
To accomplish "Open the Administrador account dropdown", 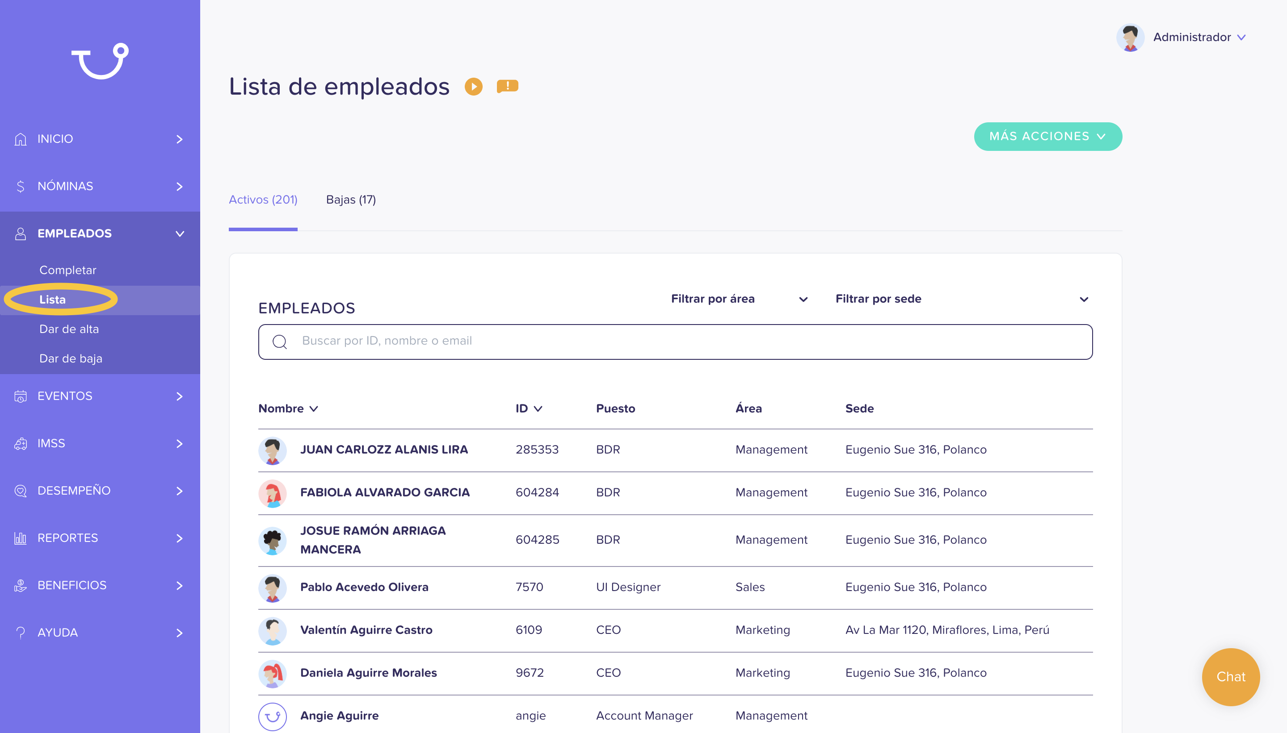I will 1199,37.
